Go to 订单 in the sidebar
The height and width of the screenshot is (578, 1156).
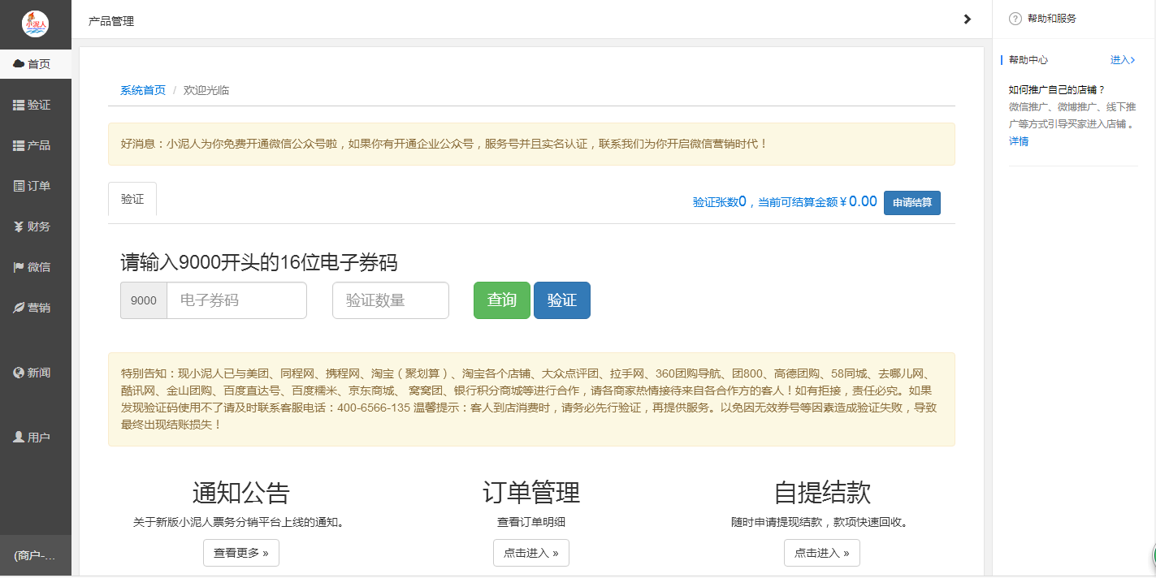(x=32, y=186)
